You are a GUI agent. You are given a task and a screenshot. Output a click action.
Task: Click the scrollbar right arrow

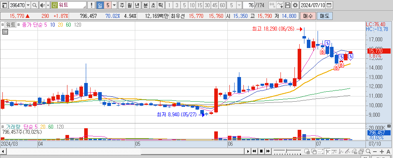click(248, 151)
